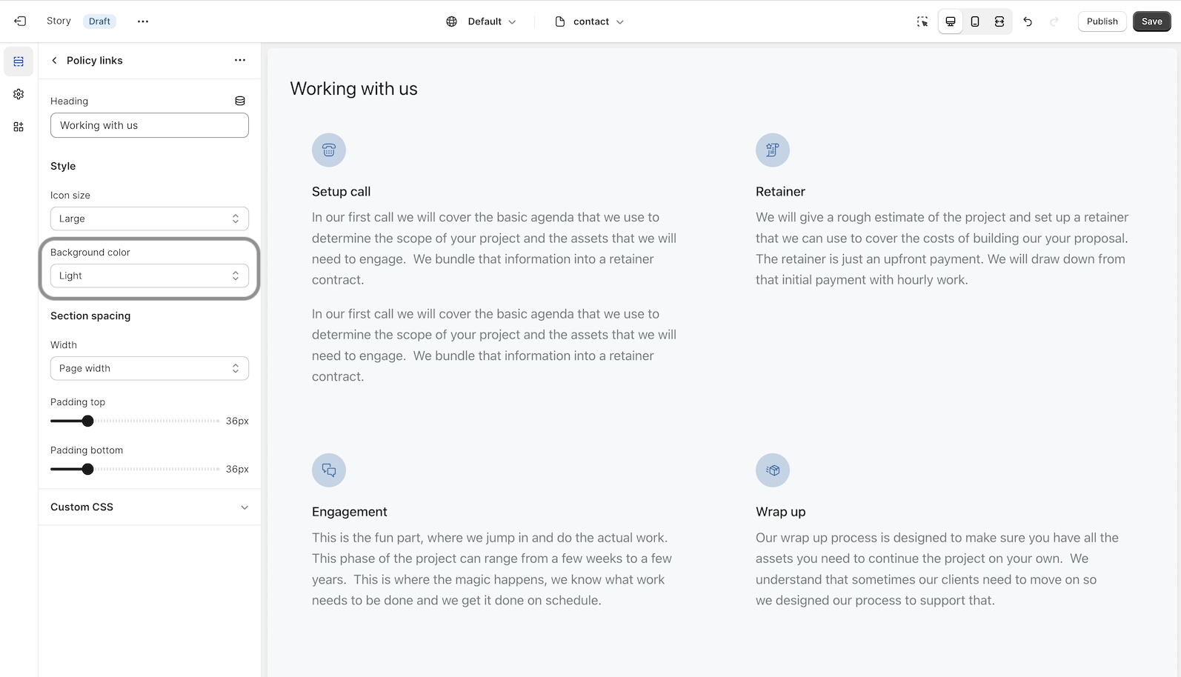The height and width of the screenshot is (677, 1181).
Task: Open the sections panel icon in sidebar
Action: pos(19,61)
